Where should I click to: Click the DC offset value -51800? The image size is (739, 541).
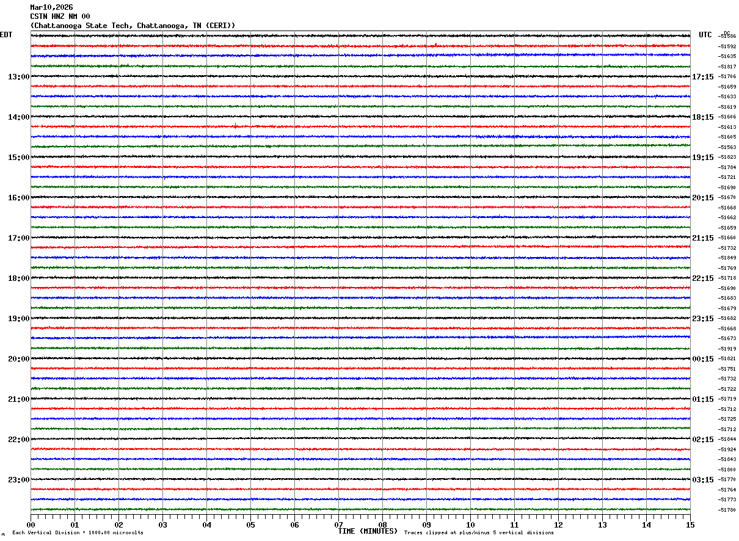[727, 470]
